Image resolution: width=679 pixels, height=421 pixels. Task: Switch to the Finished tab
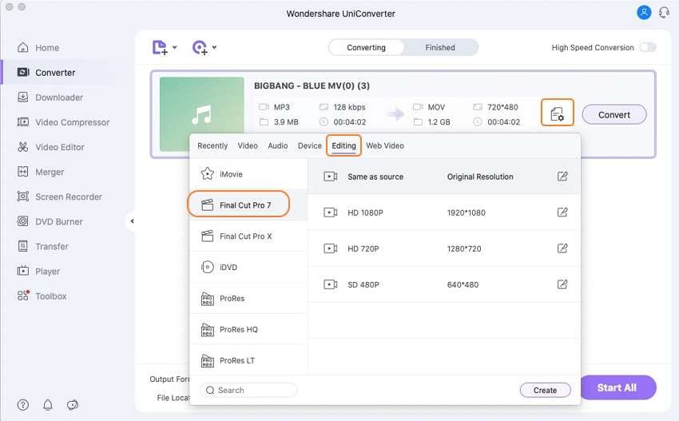[440, 47]
